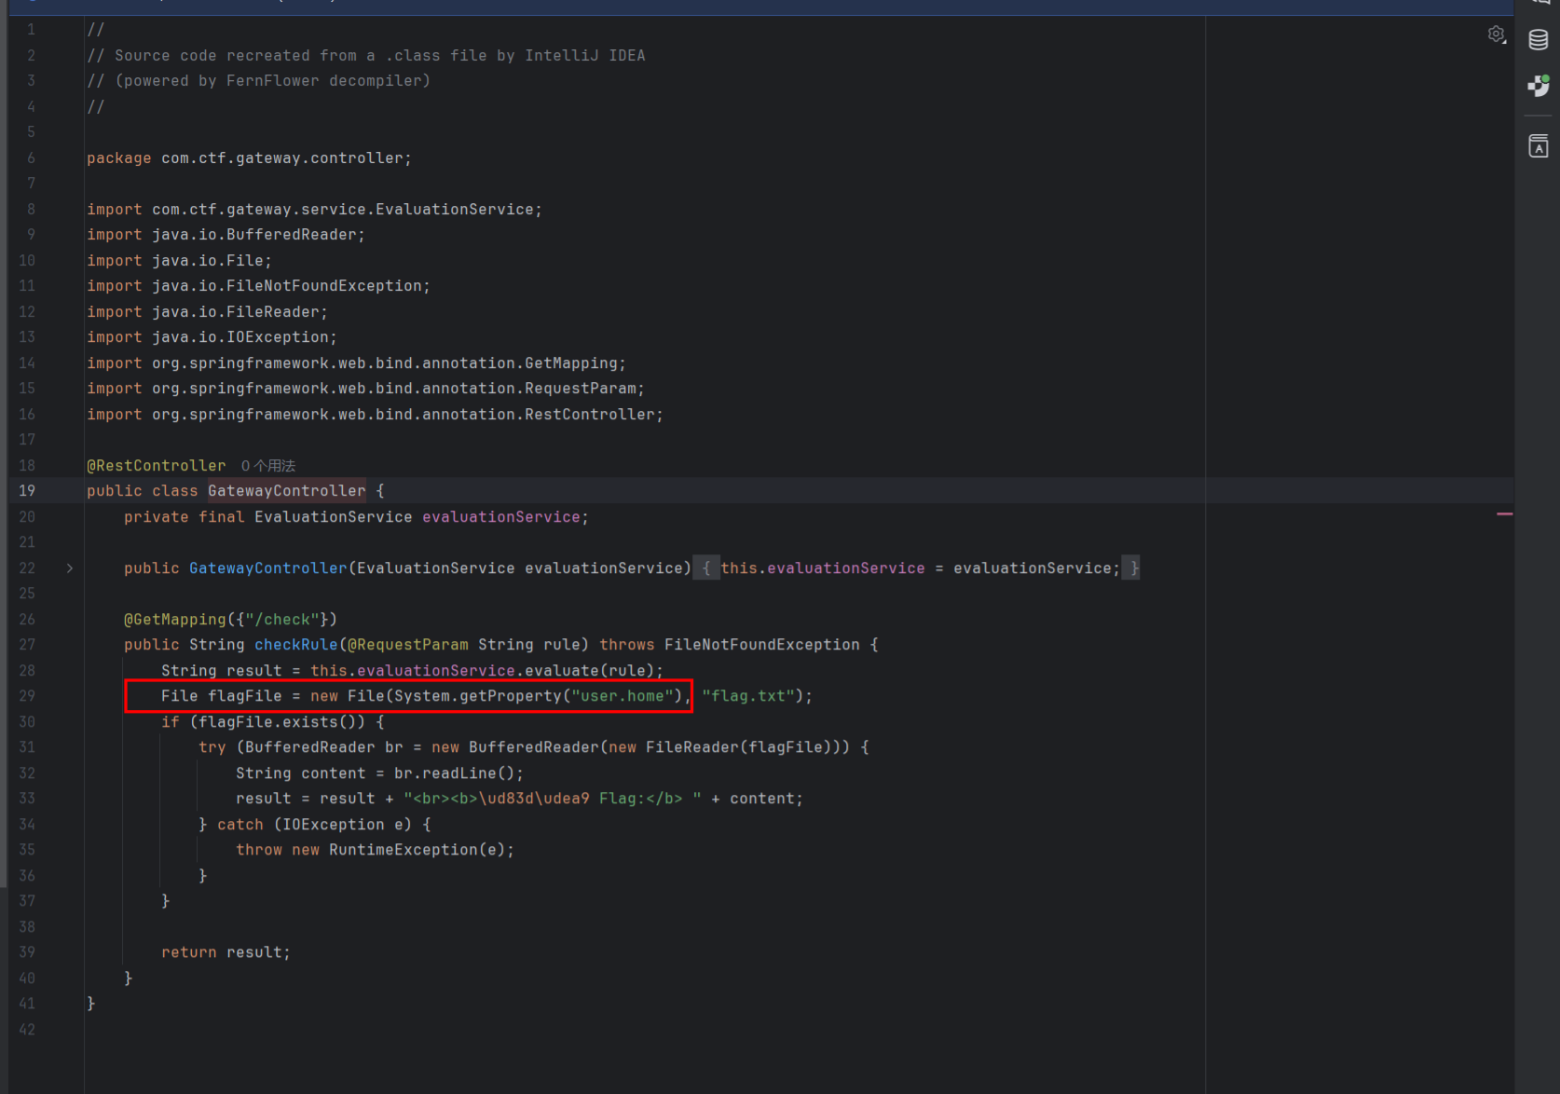The height and width of the screenshot is (1094, 1560).
Task: Click the gear icon in editor corner
Action: pos(1496,34)
